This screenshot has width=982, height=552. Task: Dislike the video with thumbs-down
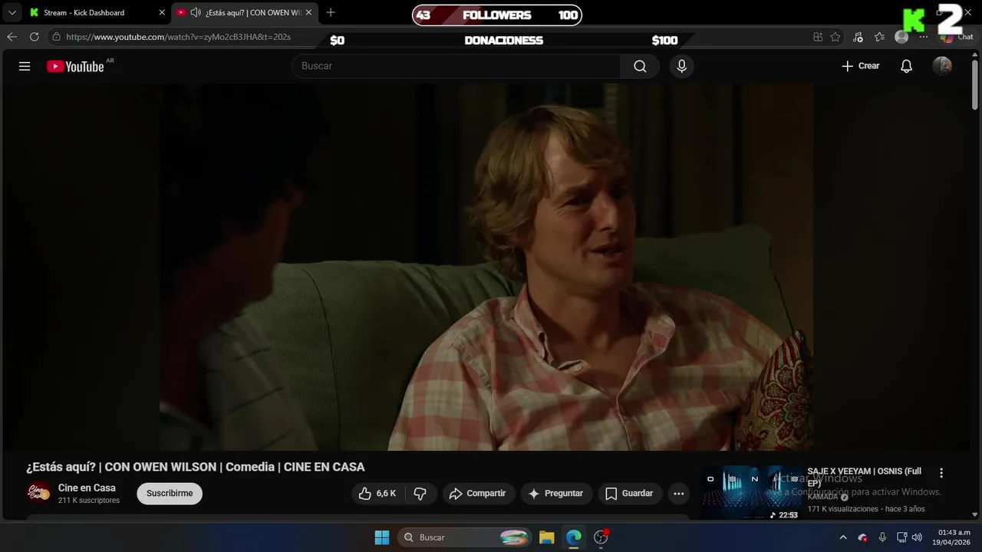[x=420, y=494]
